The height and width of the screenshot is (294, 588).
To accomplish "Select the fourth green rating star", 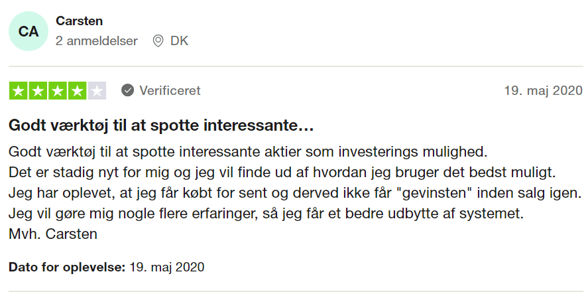I will pos(78,90).
